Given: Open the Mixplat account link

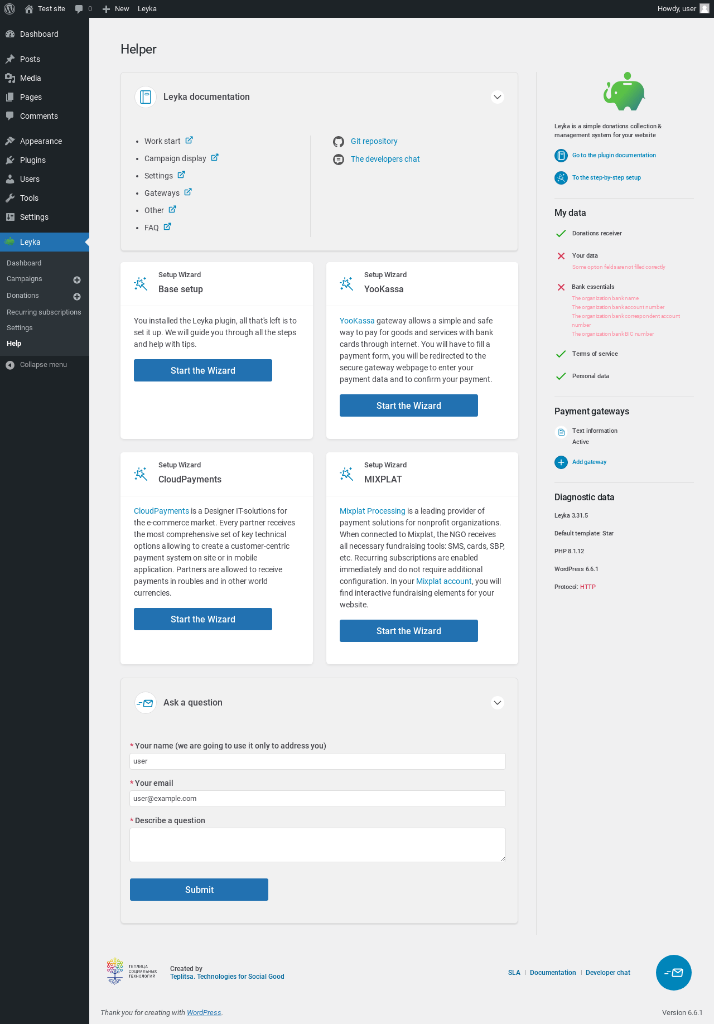Looking at the screenshot, I should point(444,581).
